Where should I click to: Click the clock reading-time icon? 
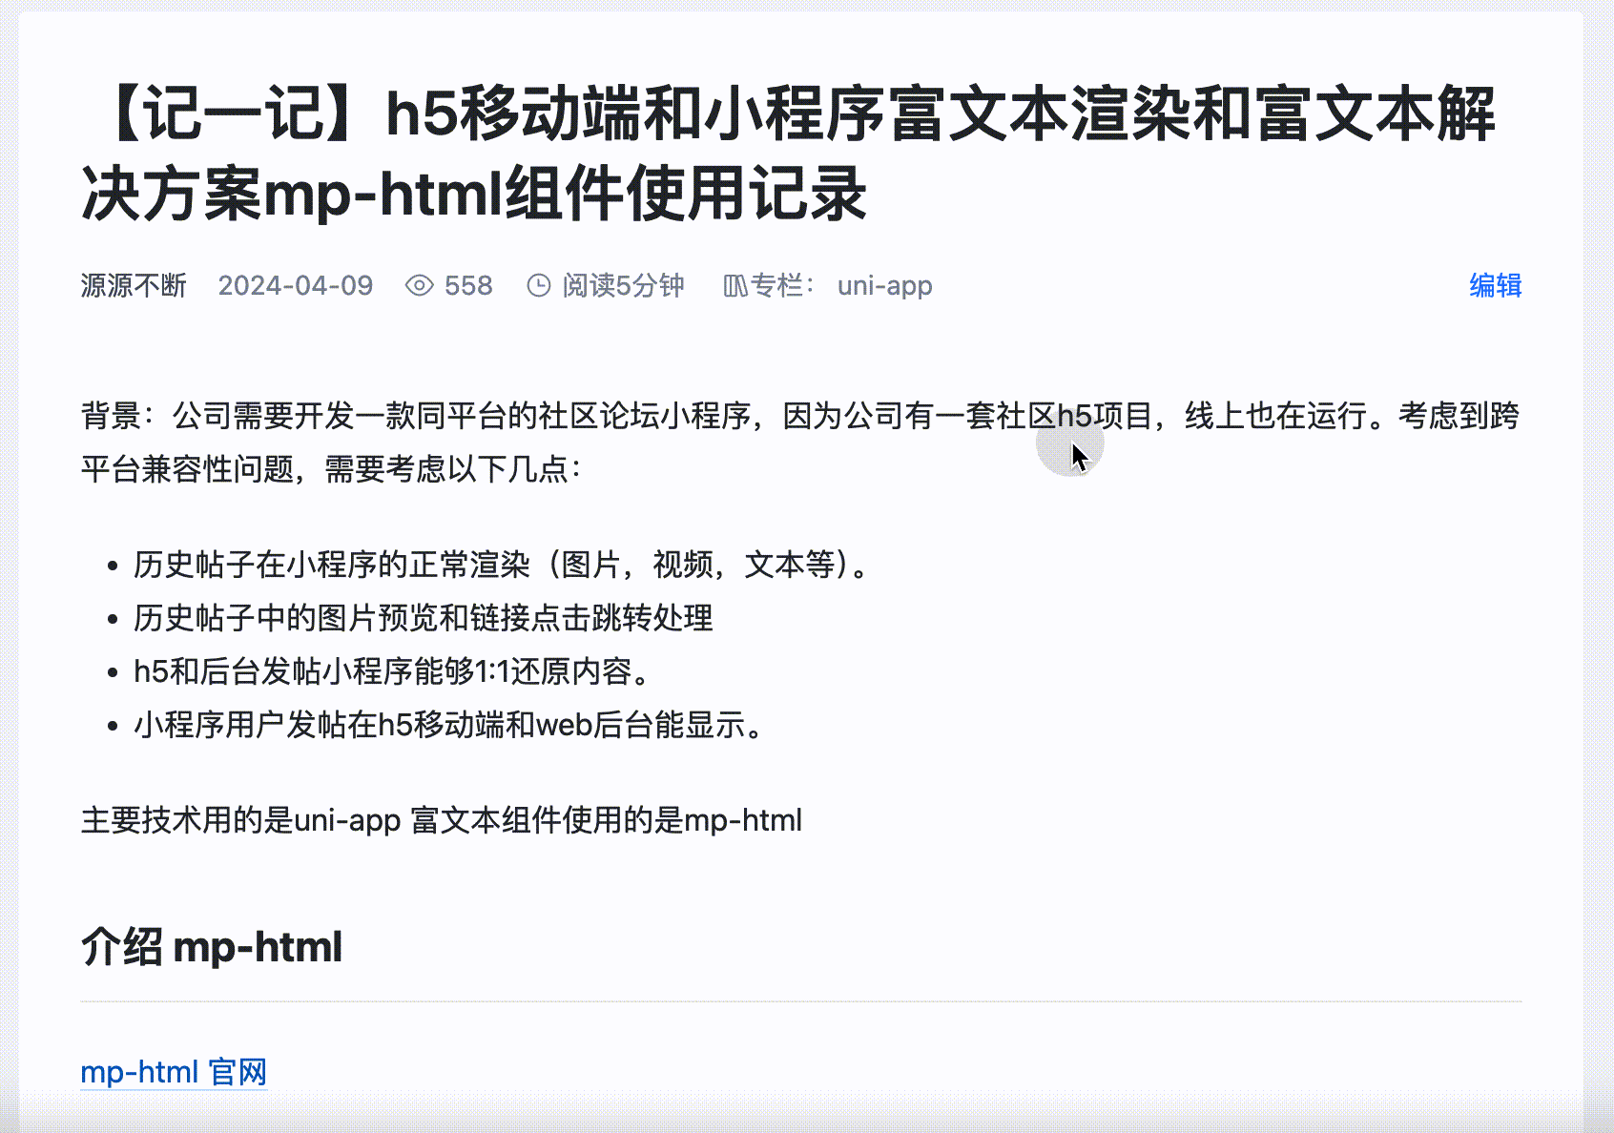[x=539, y=285]
